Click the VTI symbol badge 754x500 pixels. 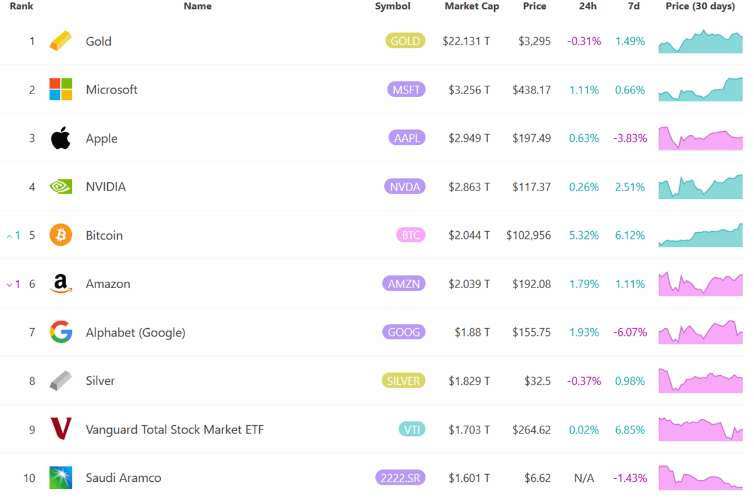[x=412, y=429]
